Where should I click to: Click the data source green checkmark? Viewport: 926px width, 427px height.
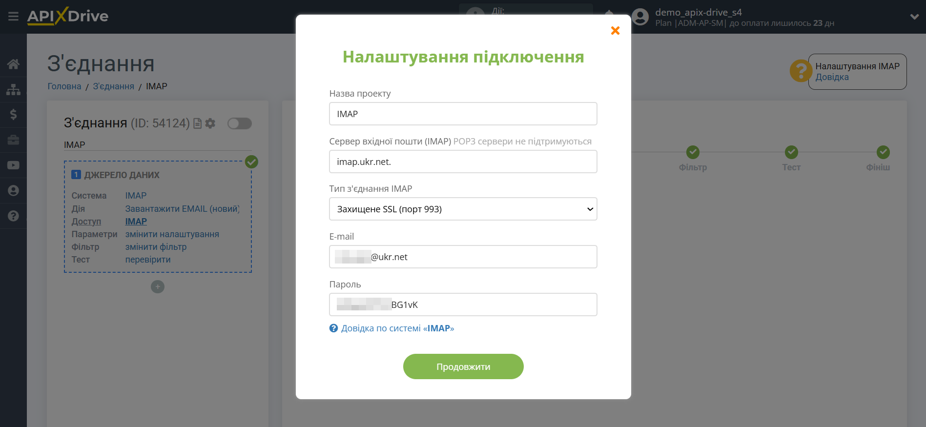[x=251, y=162]
